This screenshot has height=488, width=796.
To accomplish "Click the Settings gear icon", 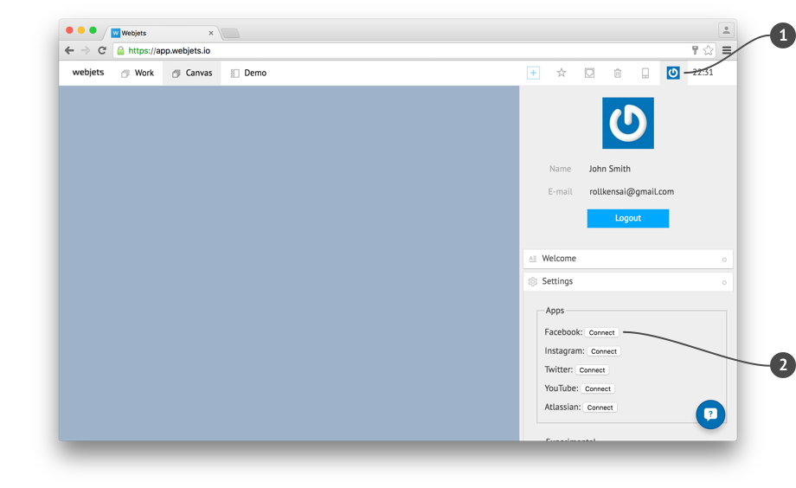I will coord(532,282).
